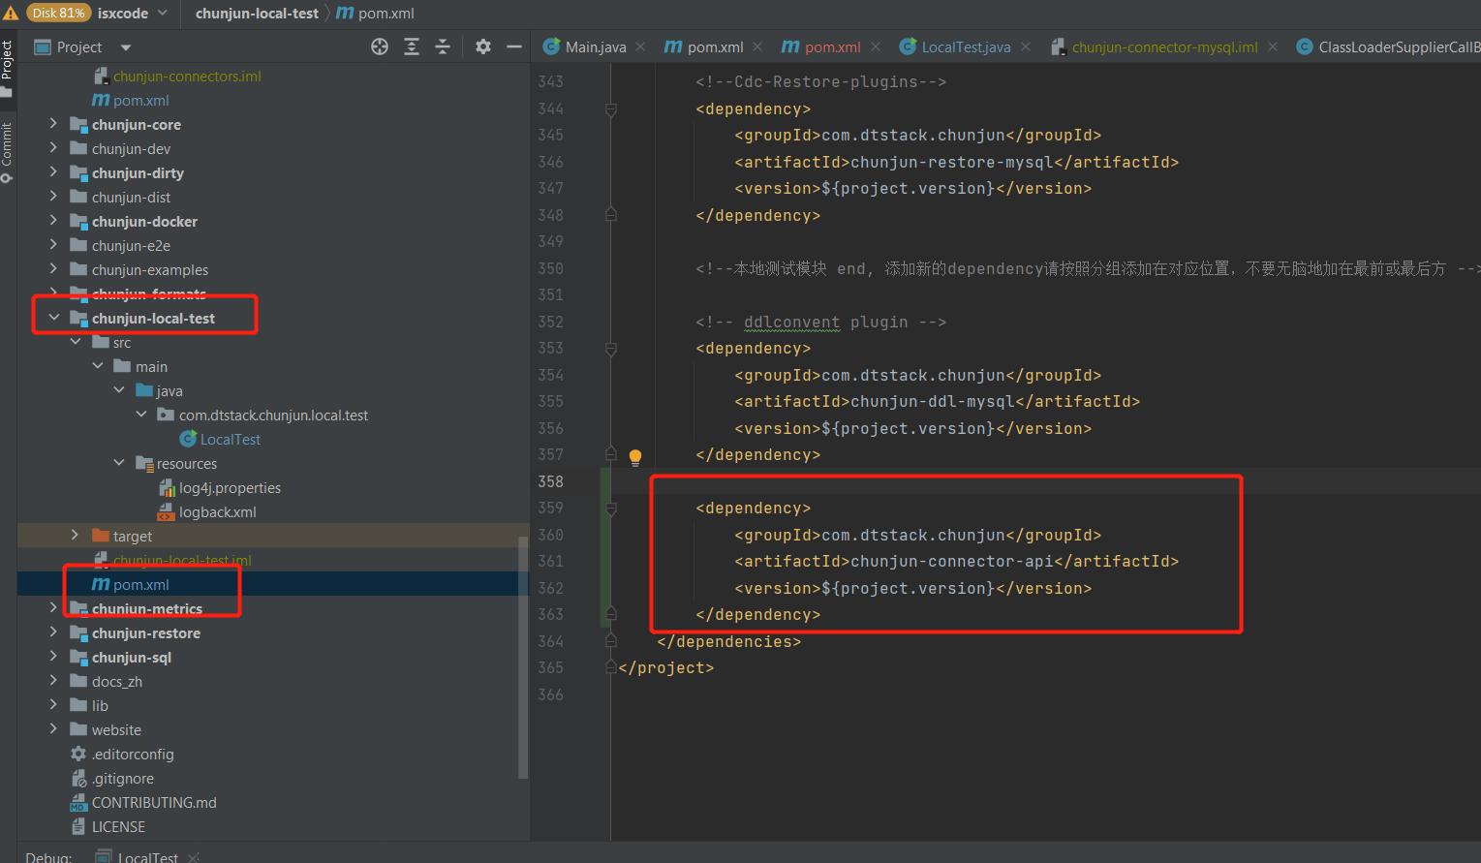The width and height of the screenshot is (1481, 863).
Task: Expand the chunjun-core module
Action: click(x=53, y=124)
